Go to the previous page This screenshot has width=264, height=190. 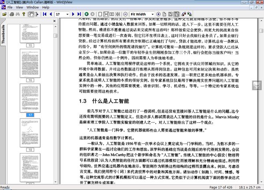(51, 14)
